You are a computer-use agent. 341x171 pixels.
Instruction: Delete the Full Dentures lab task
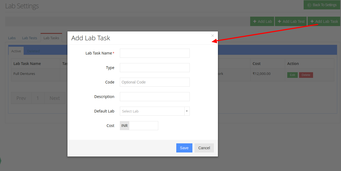pyautogui.click(x=306, y=75)
